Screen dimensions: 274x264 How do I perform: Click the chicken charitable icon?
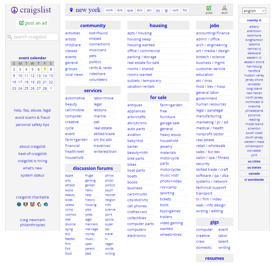(x=39, y=204)
